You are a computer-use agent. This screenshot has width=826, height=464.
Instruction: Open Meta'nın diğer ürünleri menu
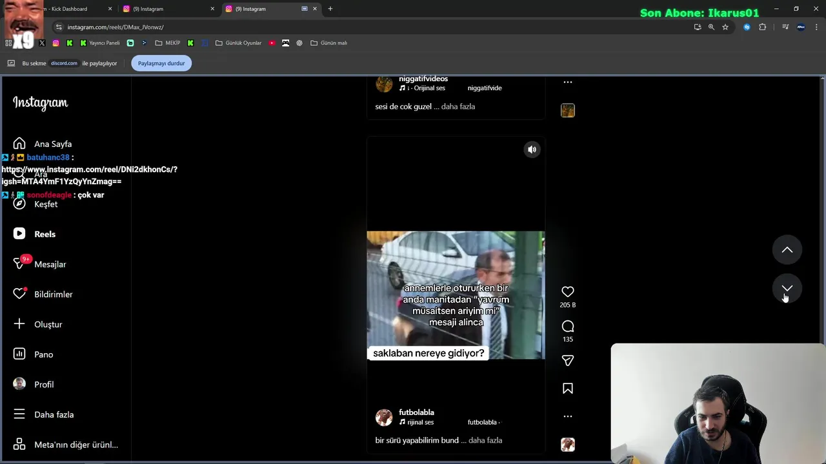tap(66, 445)
